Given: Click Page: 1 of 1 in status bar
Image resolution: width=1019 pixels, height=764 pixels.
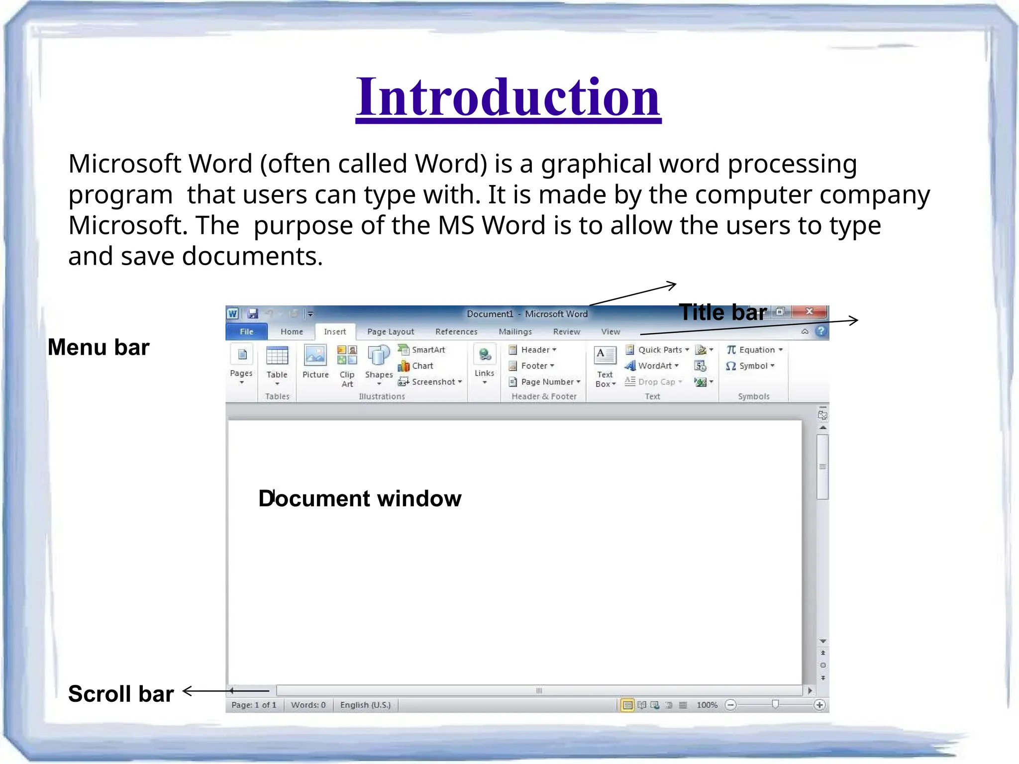Looking at the screenshot, I should (x=254, y=705).
